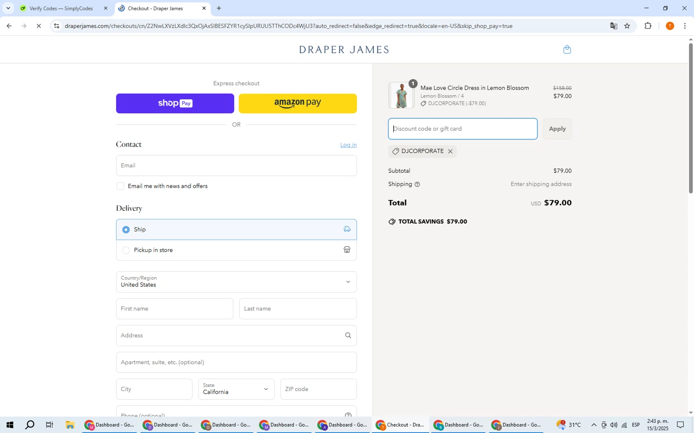Image resolution: width=694 pixels, height=433 pixels.
Task: Open the notification center icon
Action: [x=681, y=425]
